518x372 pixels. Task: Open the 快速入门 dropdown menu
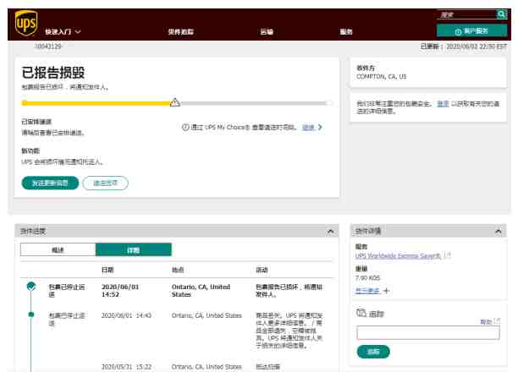63,31
